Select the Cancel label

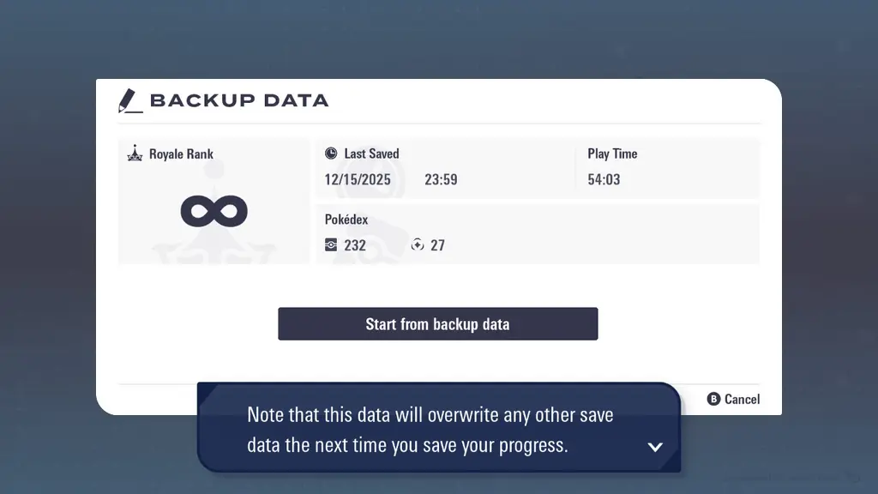pos(742,399)
